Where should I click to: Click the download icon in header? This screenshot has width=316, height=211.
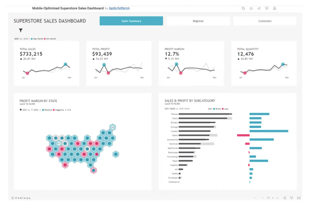click(x=267, y=8)
